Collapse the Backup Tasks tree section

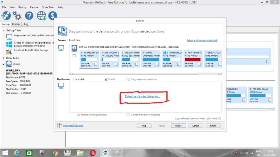click(4, 31)
